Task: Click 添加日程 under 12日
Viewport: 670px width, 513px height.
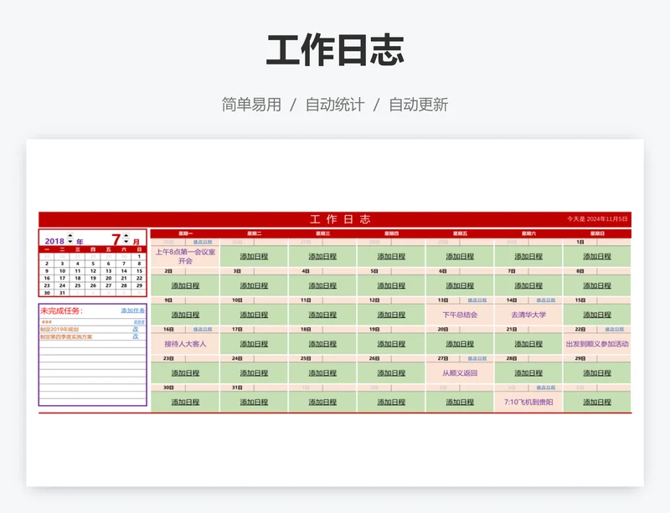Action: 391,315
